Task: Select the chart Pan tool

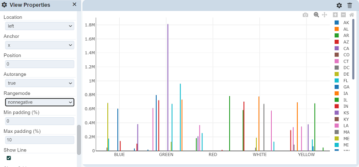Action: 324,15
